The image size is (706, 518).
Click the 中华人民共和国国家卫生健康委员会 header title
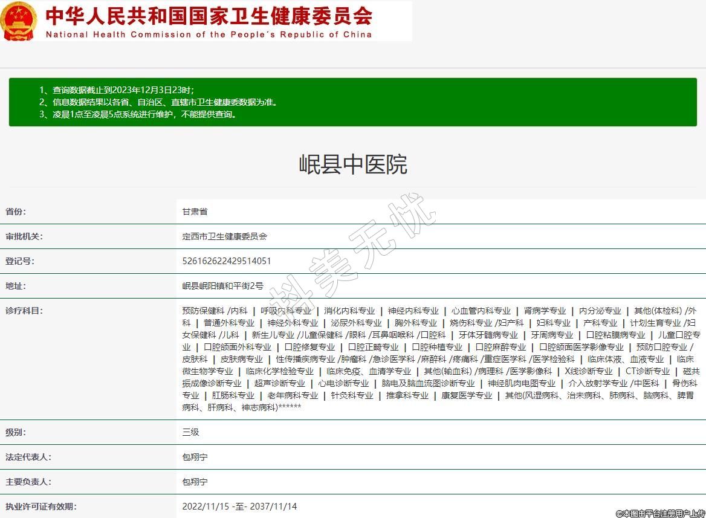click(209, 15)
